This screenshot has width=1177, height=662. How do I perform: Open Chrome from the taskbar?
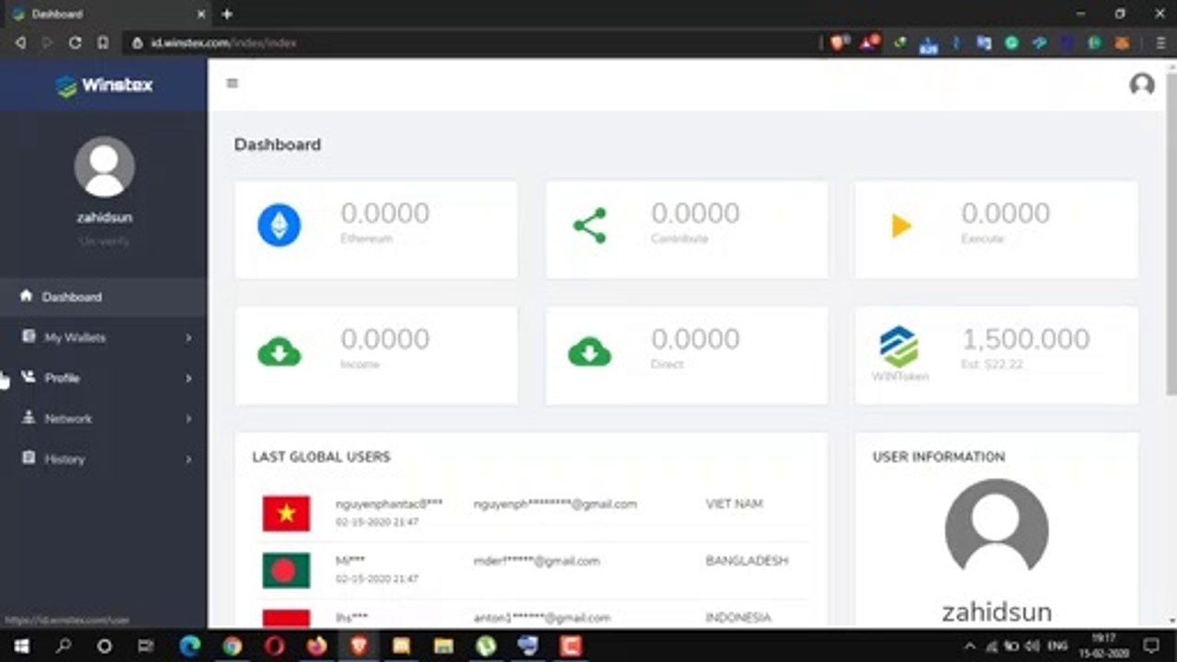232,645
